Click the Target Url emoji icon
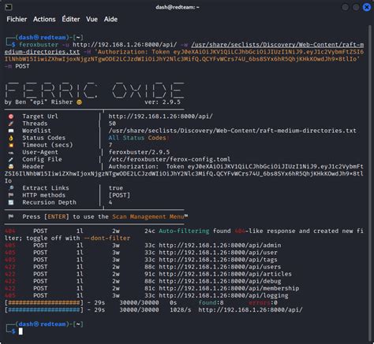 click(11, 117)
